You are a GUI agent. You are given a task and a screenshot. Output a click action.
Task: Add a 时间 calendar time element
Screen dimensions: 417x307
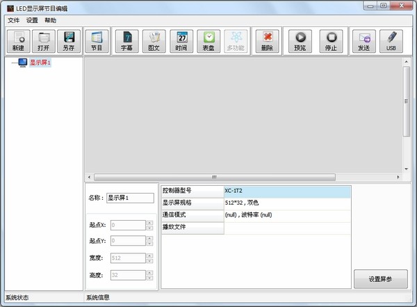coord(181,41)
